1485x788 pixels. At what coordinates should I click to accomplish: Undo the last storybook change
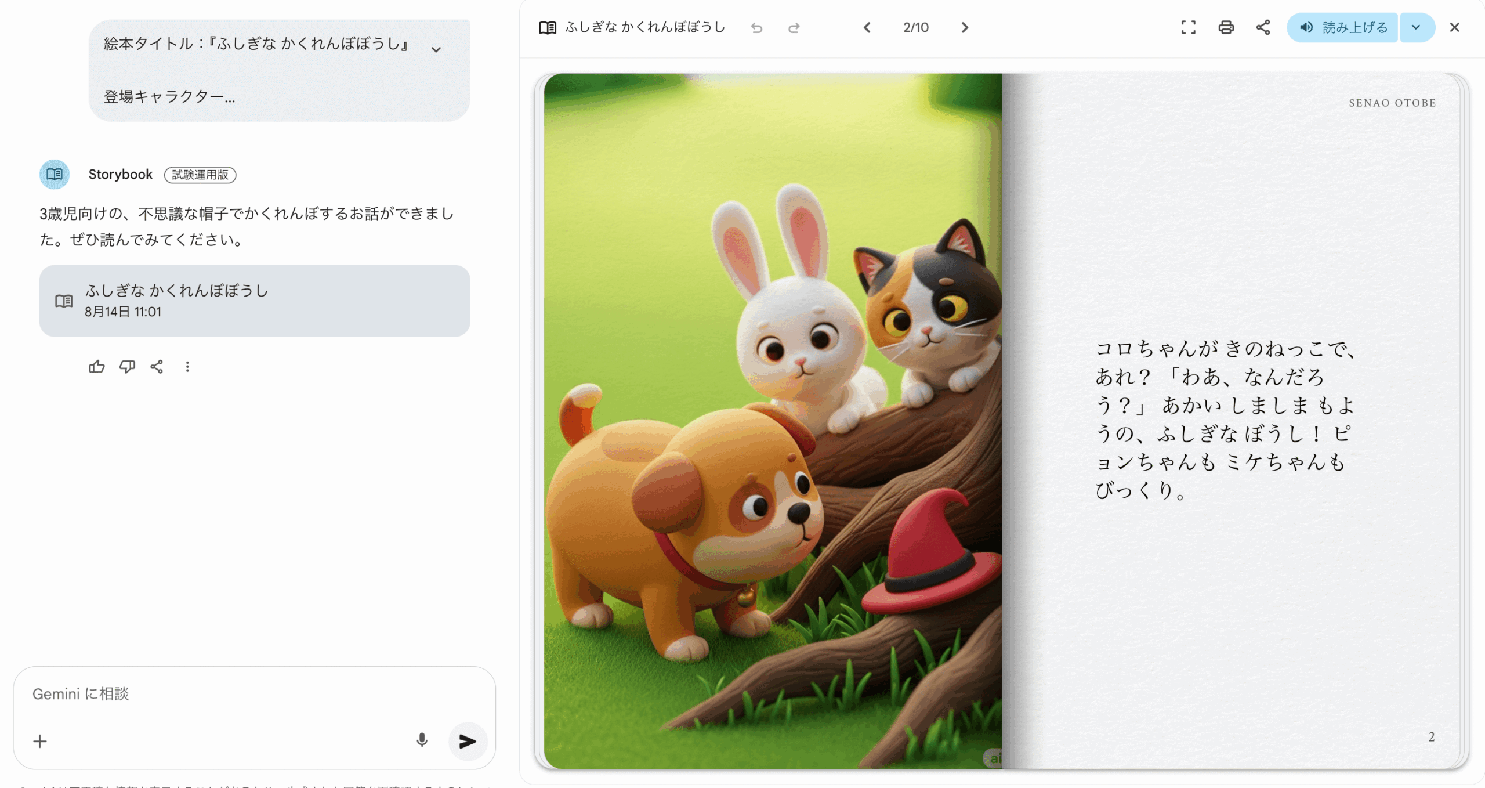tap(756, 28)
